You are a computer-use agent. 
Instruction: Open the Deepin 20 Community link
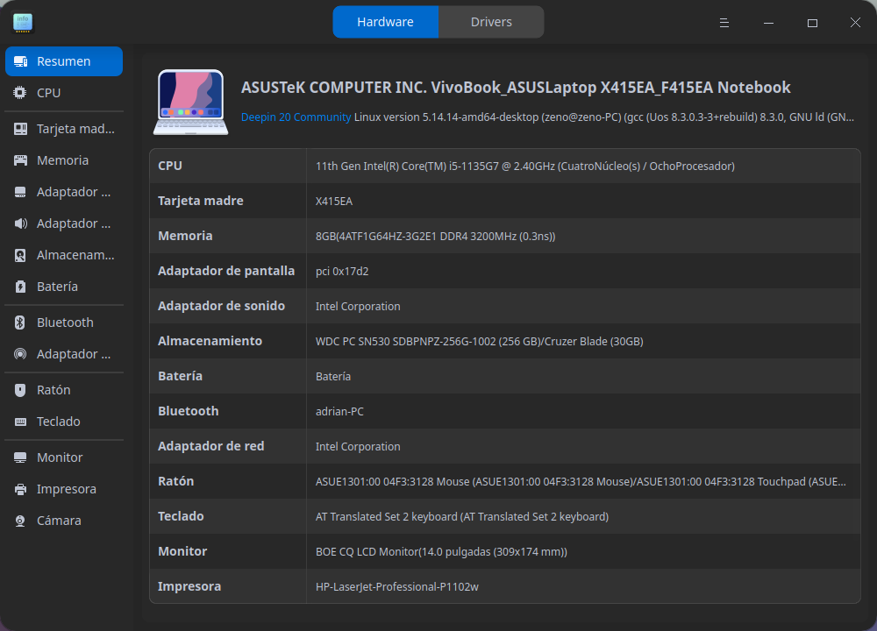pyautogui.click(x=296, y=117)
